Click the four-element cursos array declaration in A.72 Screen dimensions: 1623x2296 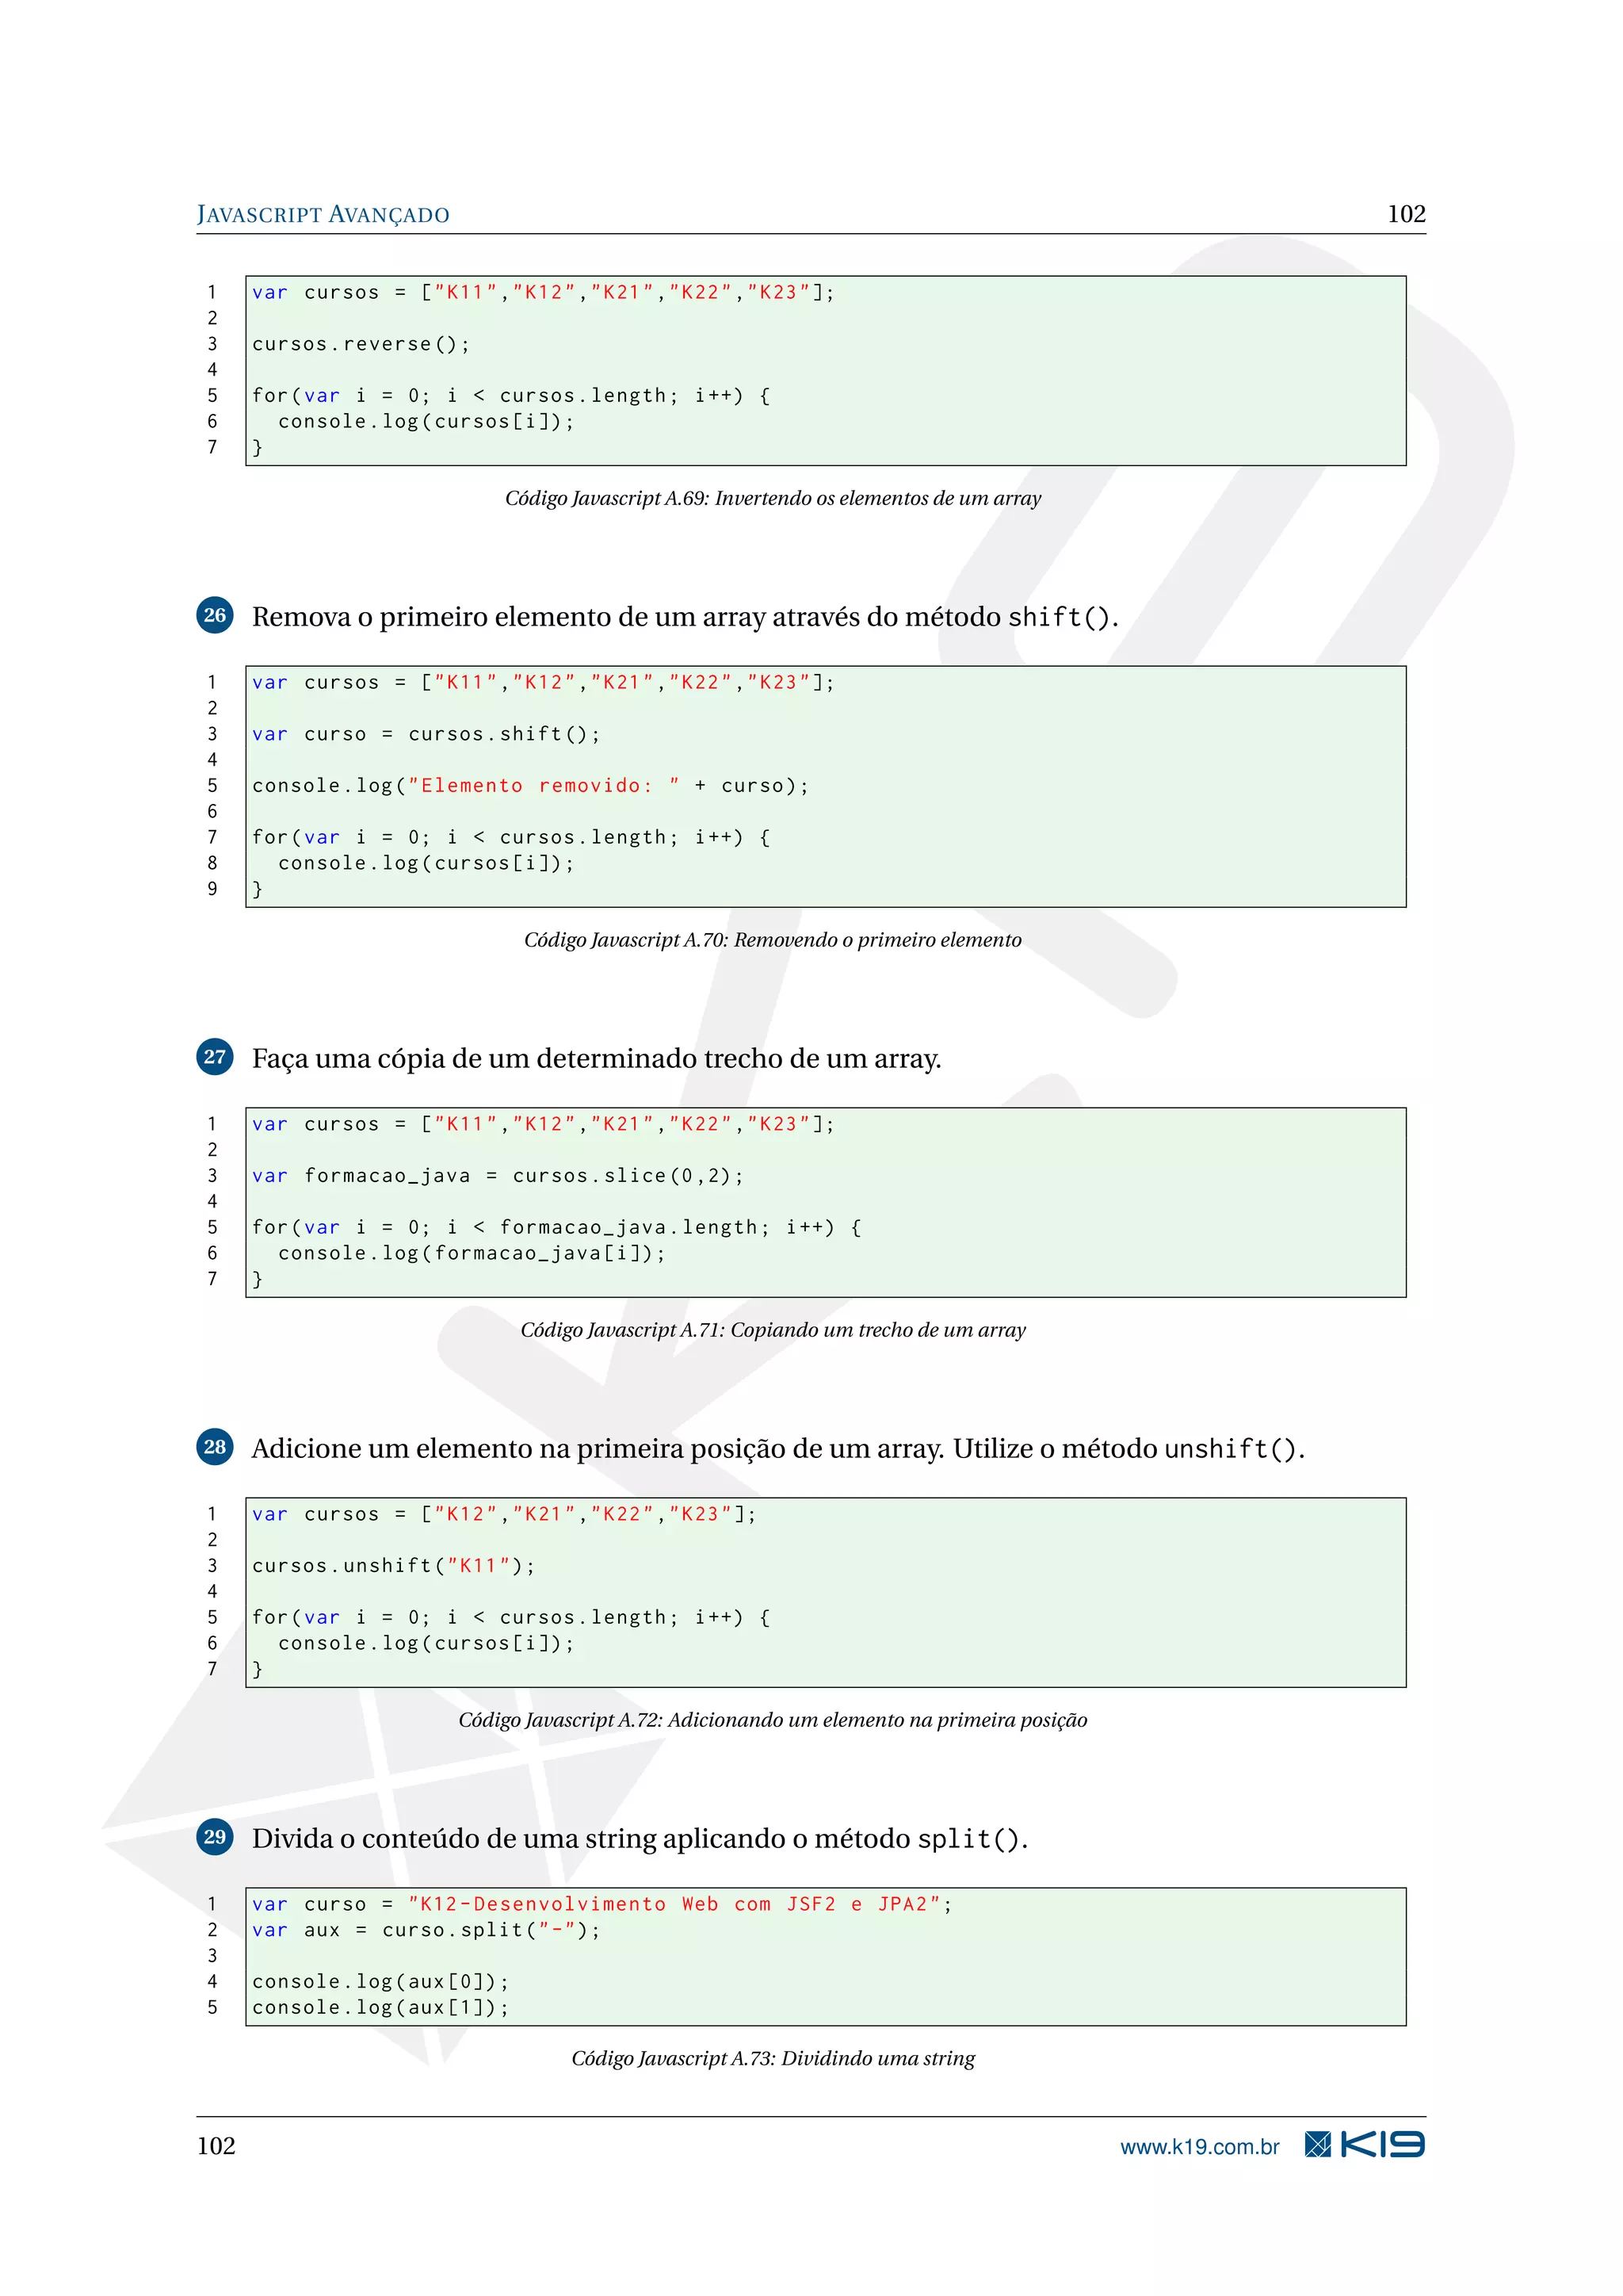505,1514
